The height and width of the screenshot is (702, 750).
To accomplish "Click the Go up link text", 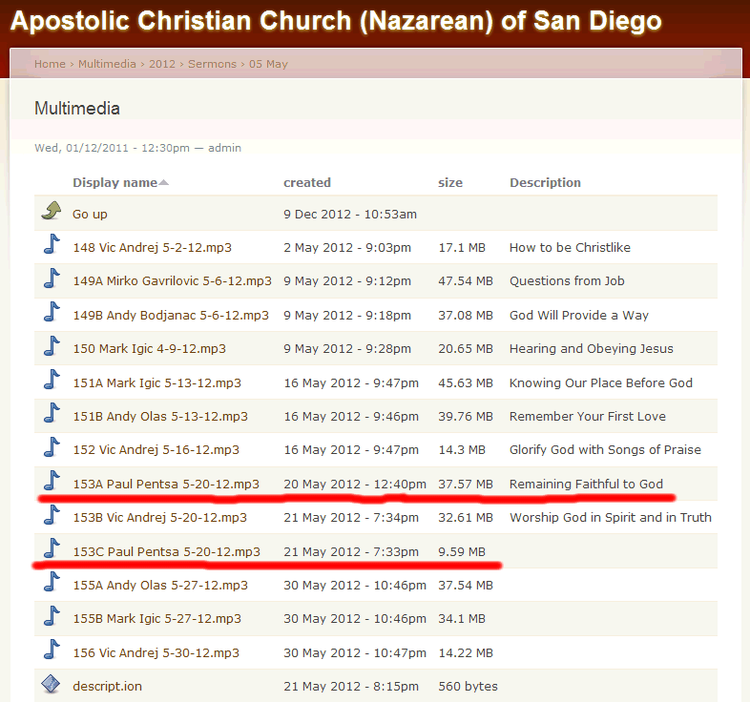I will [x=90, y=214].
